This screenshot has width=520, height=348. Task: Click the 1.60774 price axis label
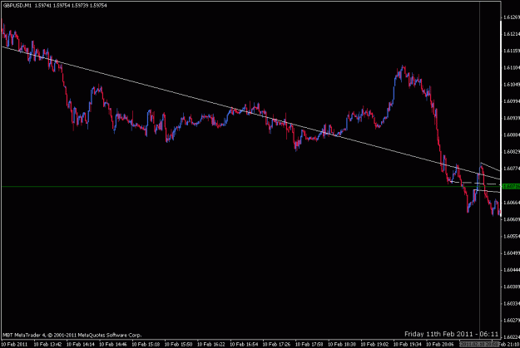point(512,169)
